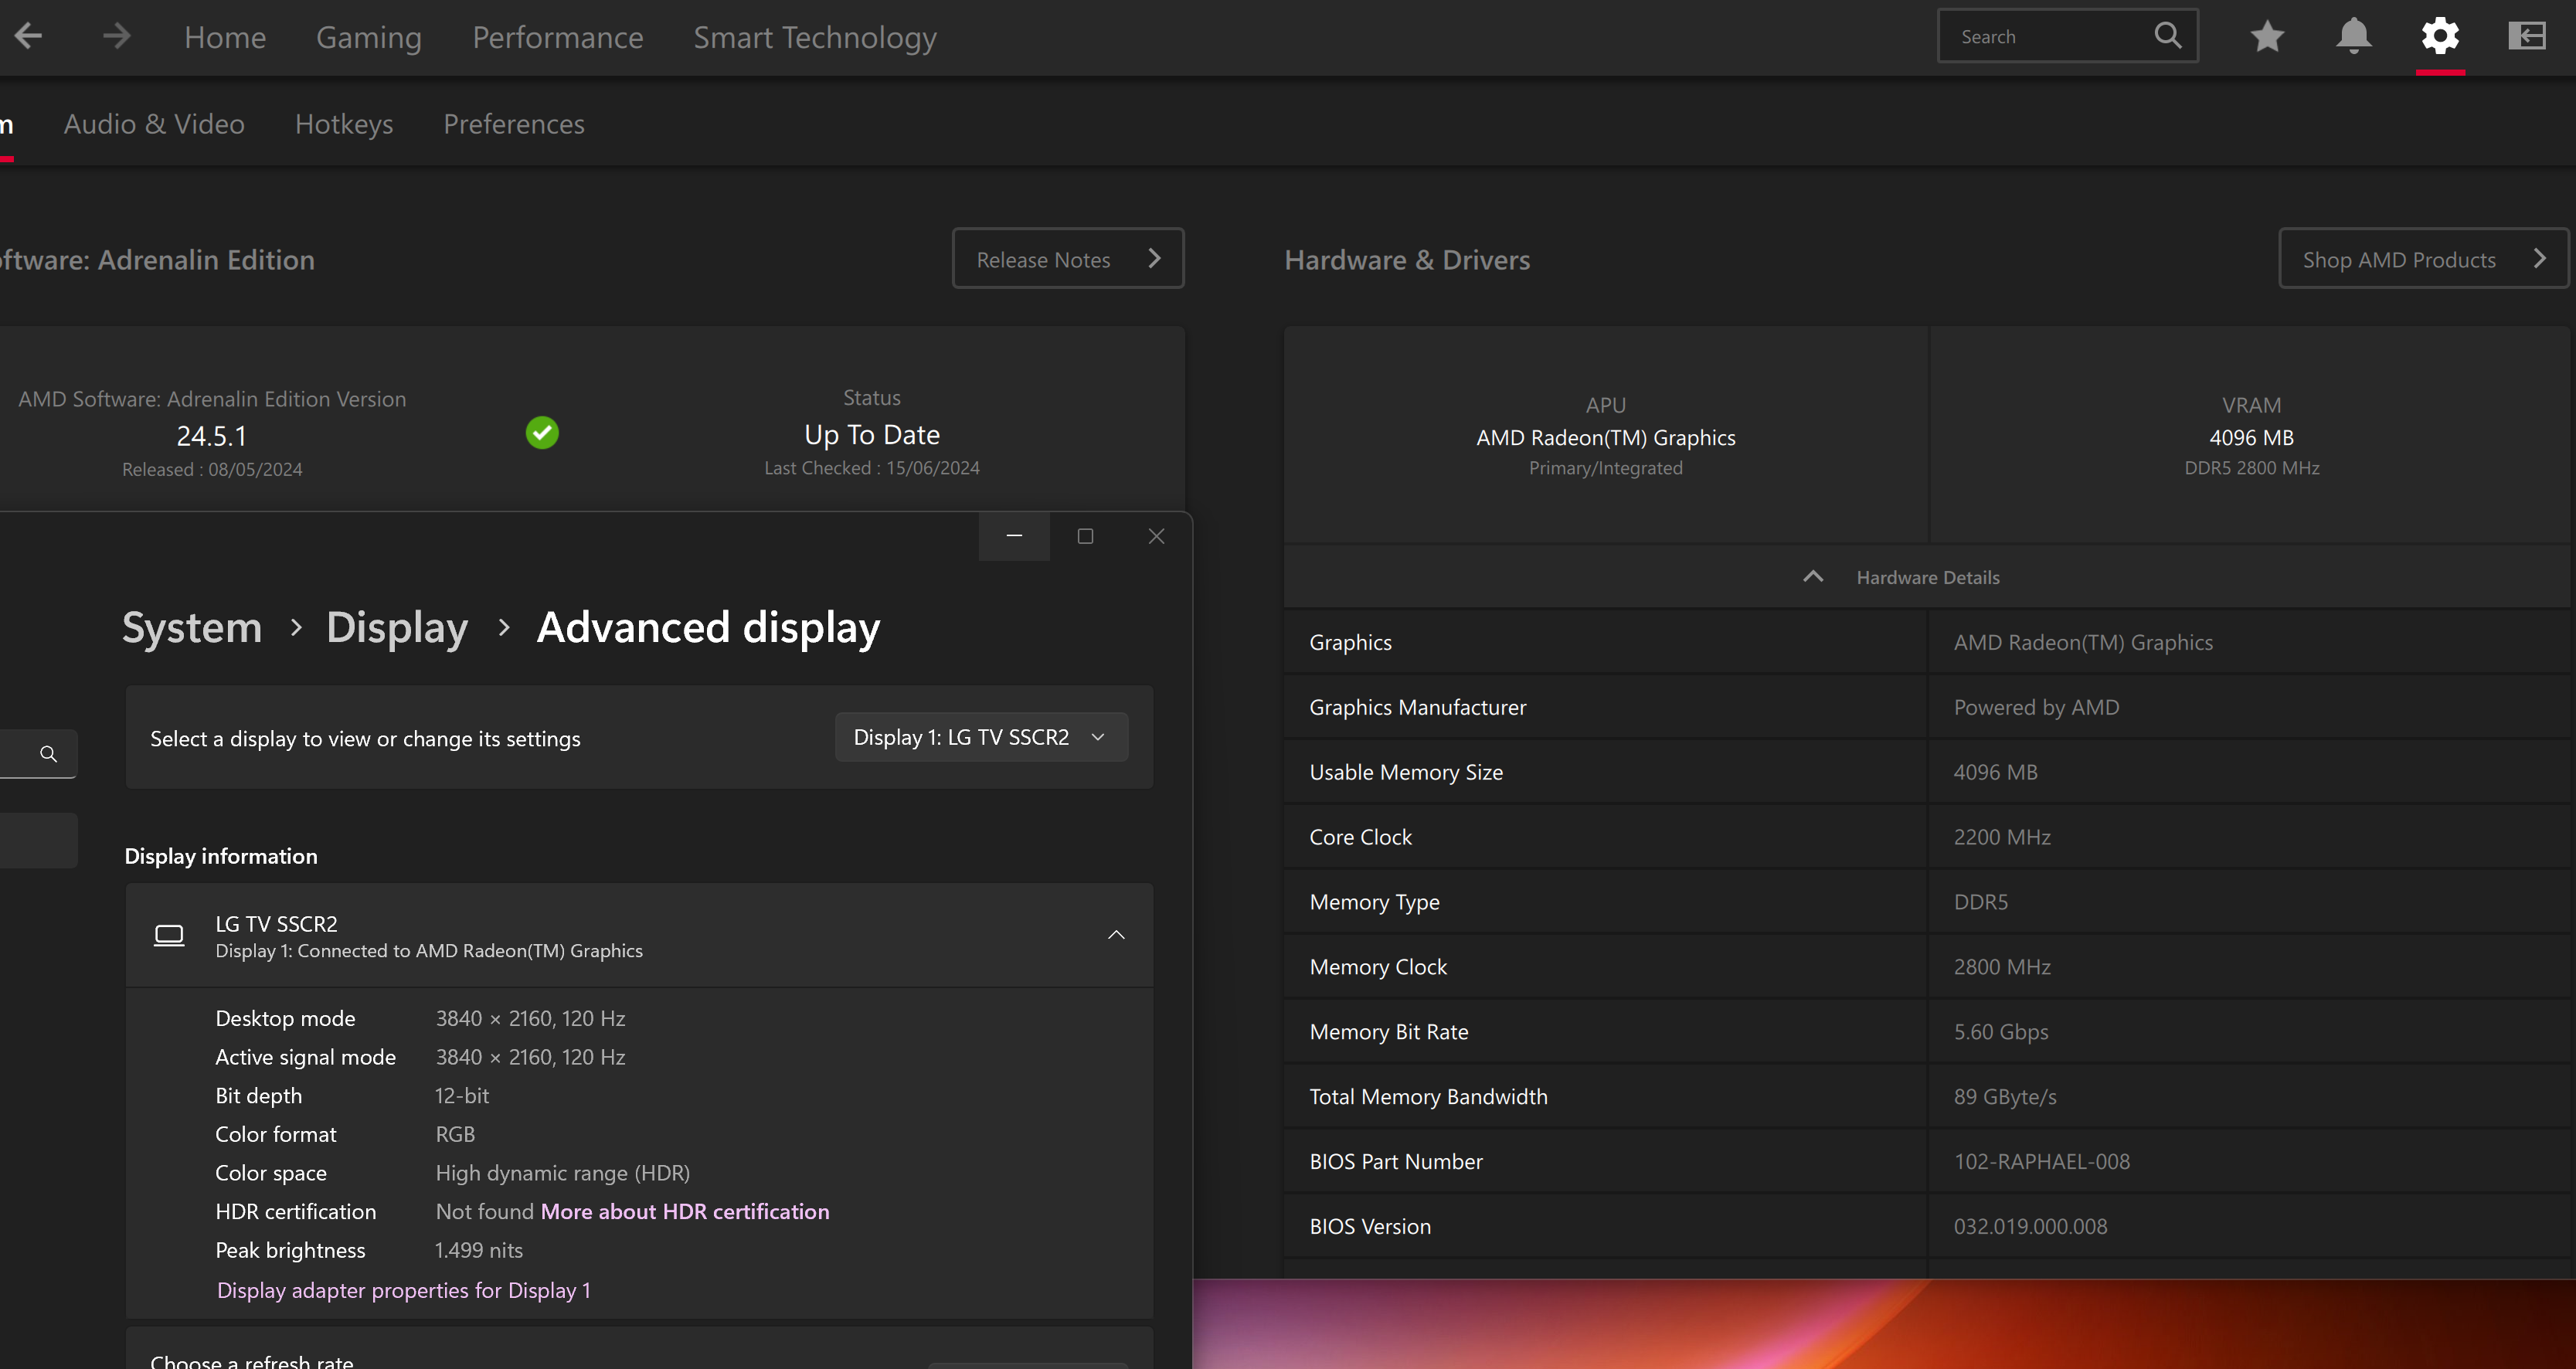The image size is (2576, 1369).
Task: Open favorites via the star icon
Action: (x=2267, y=37)
